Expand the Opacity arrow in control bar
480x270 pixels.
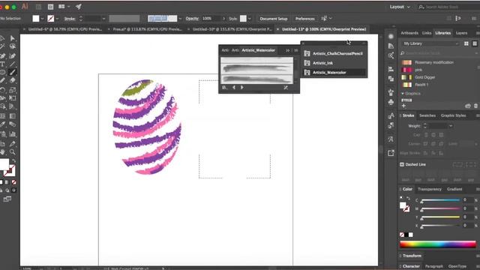[x=223, y=19]
